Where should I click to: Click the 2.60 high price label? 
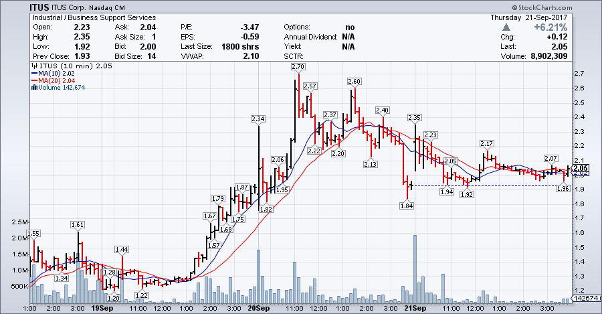(355, 81)
